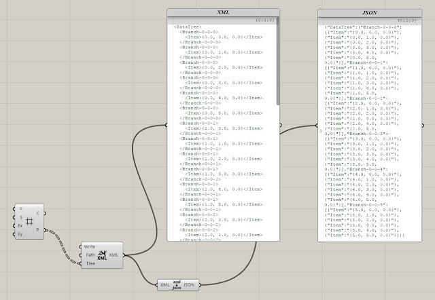Click XML line <Item>{0.0, 0.0, 0.0}</Item>

point(224,37)
